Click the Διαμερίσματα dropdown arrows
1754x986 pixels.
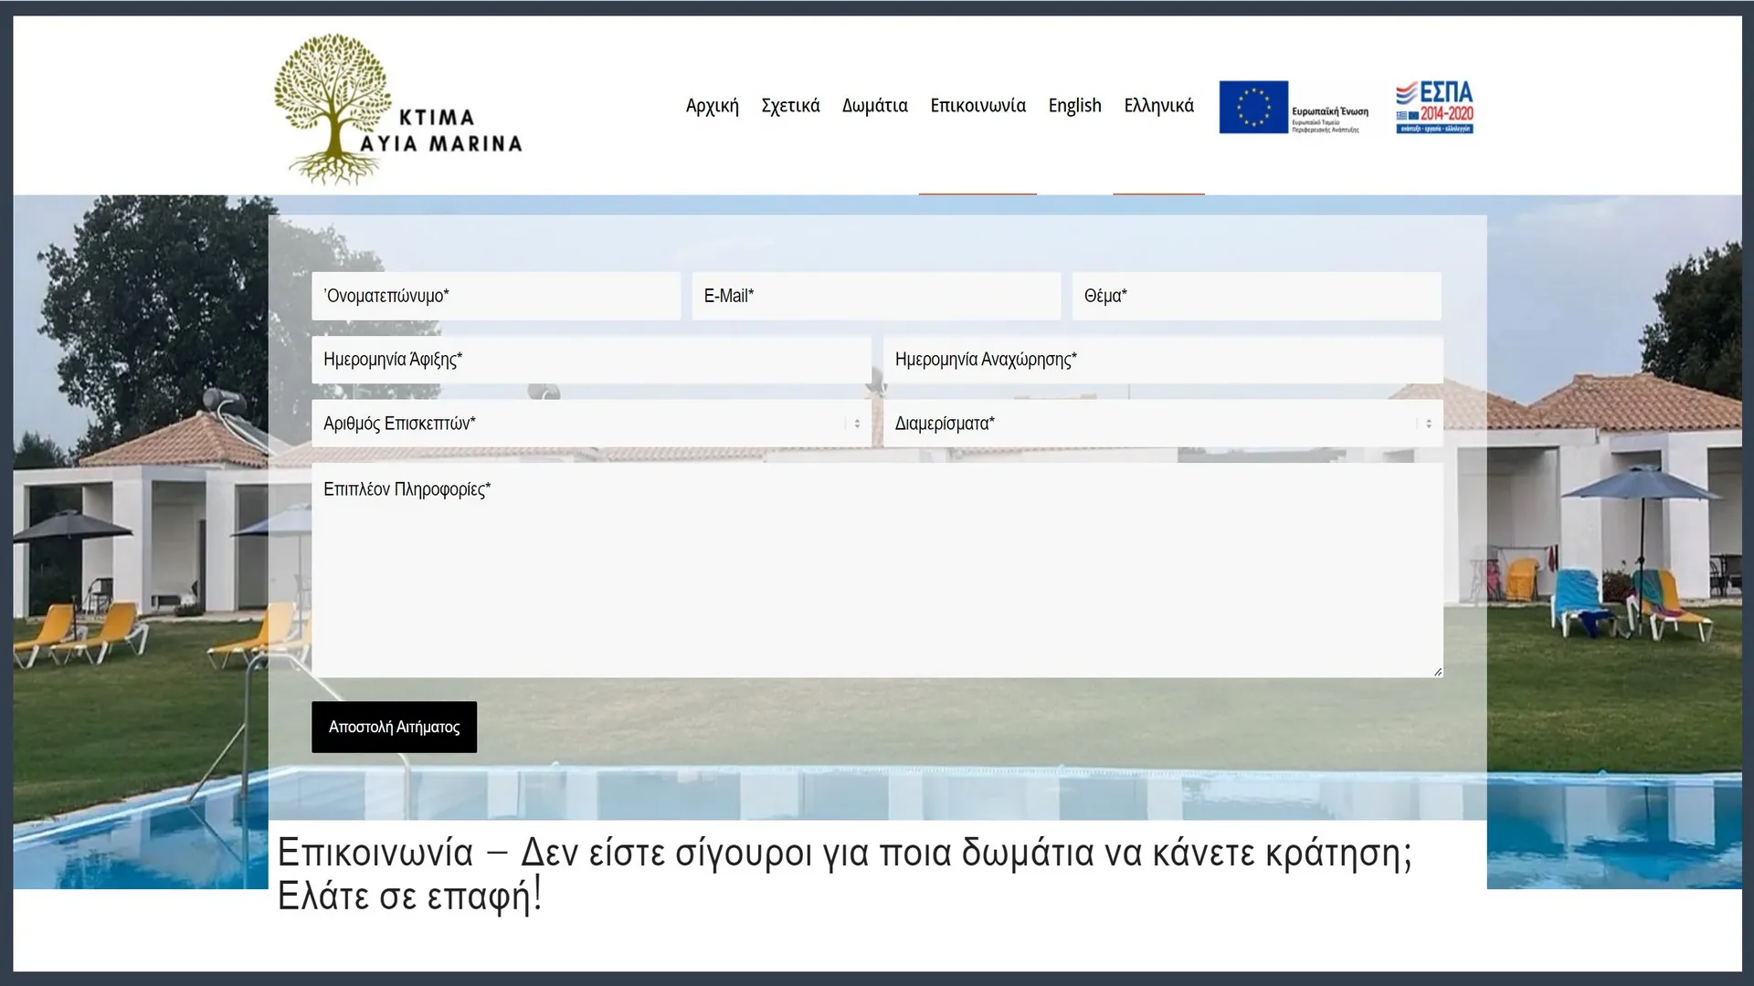[x=1429, y=424]
